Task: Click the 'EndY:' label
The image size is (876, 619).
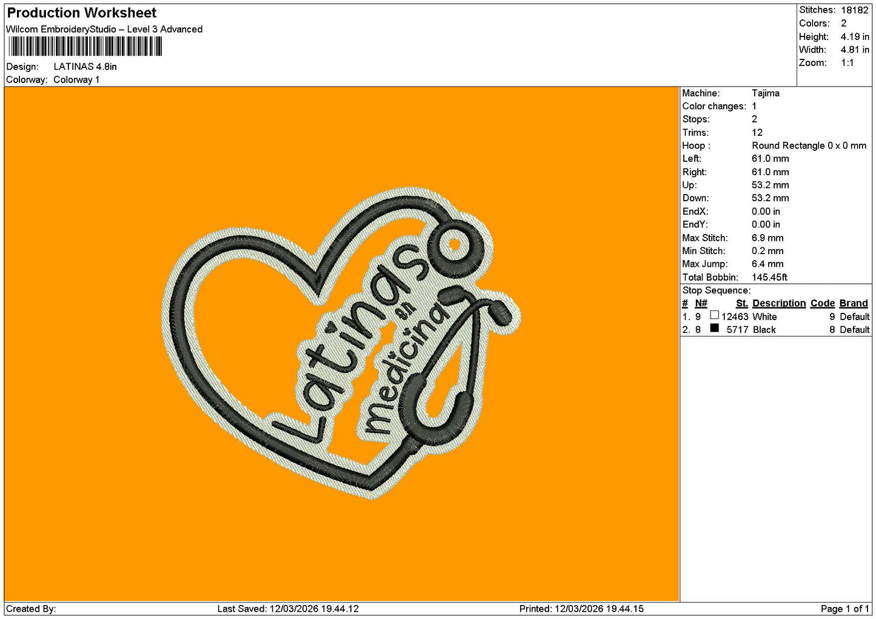Action: point(695,225)
